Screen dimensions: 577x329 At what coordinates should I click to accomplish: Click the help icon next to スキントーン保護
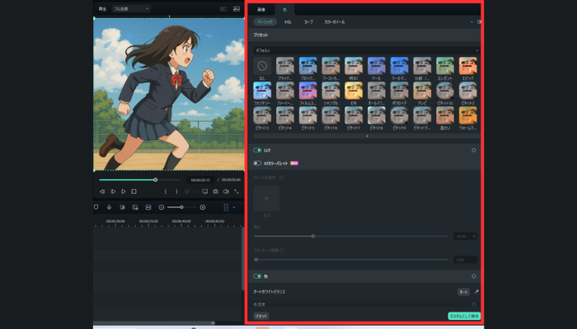pos(282,250)
